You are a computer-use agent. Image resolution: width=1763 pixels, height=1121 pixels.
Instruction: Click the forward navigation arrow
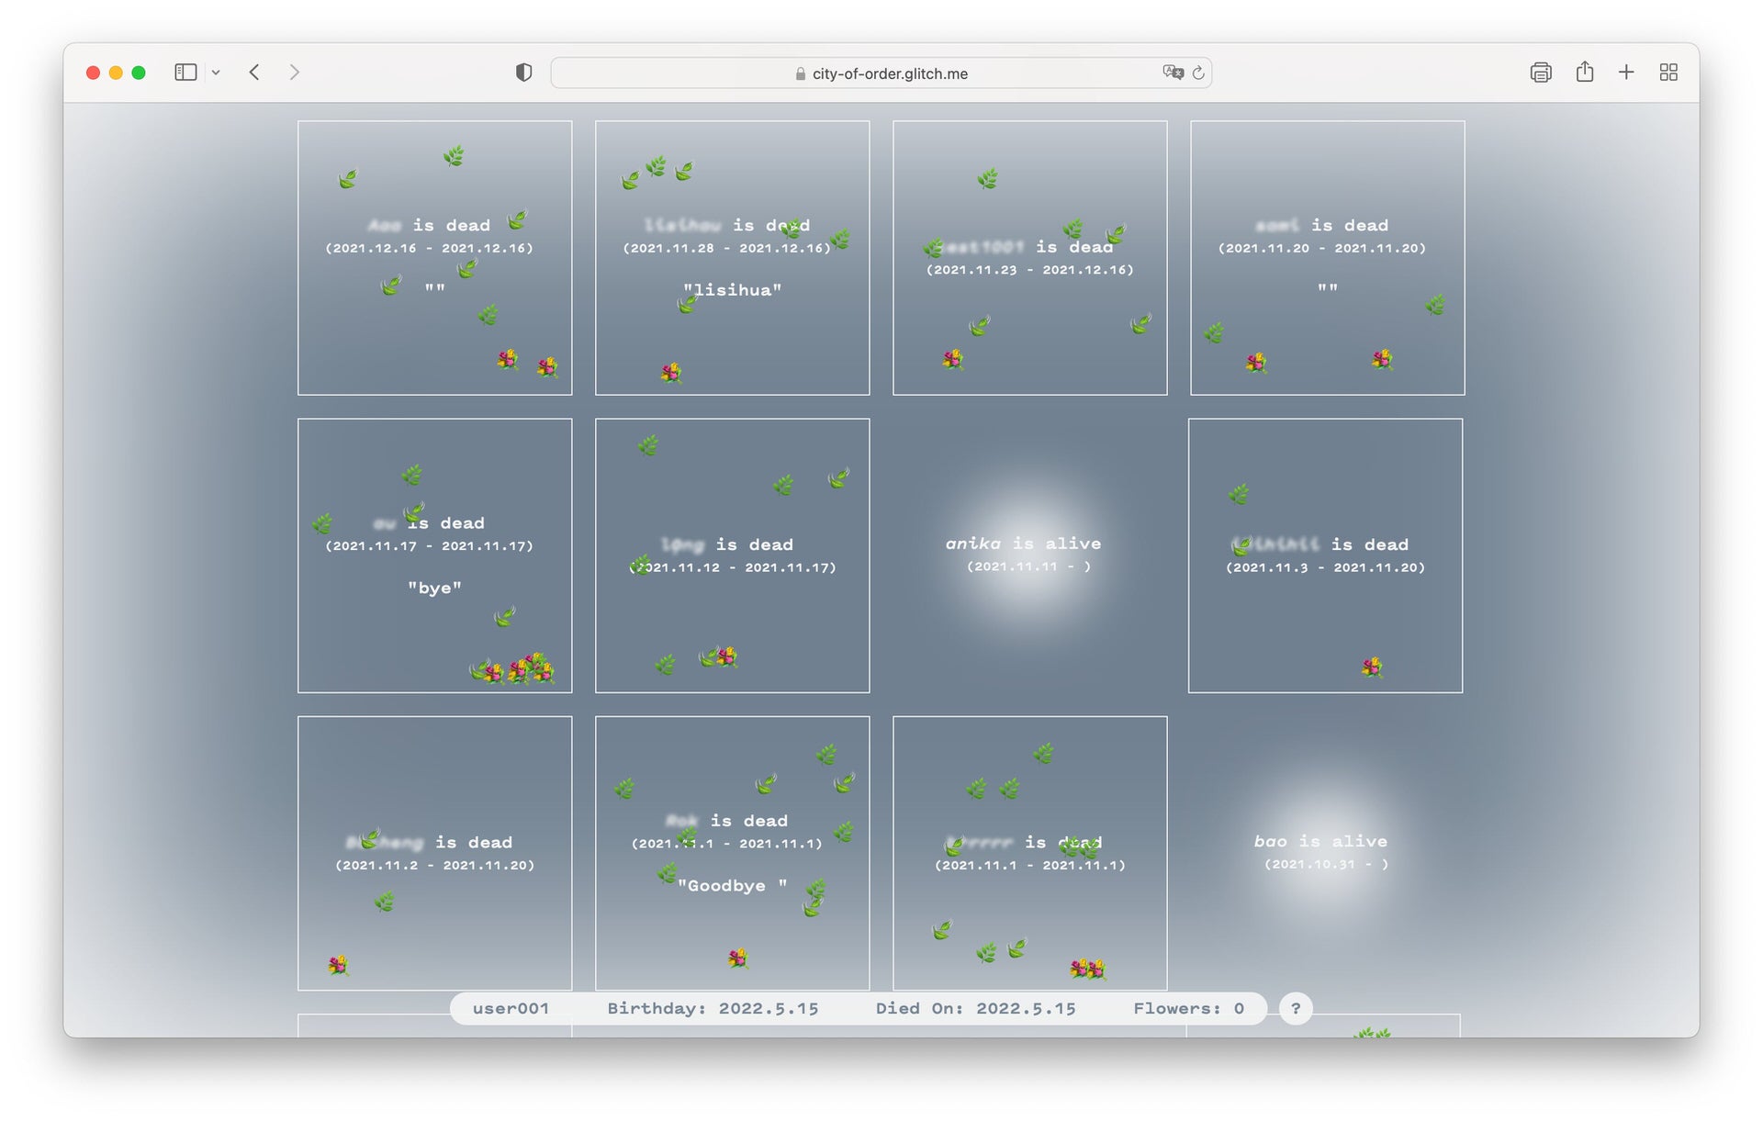tap(294, 73)
